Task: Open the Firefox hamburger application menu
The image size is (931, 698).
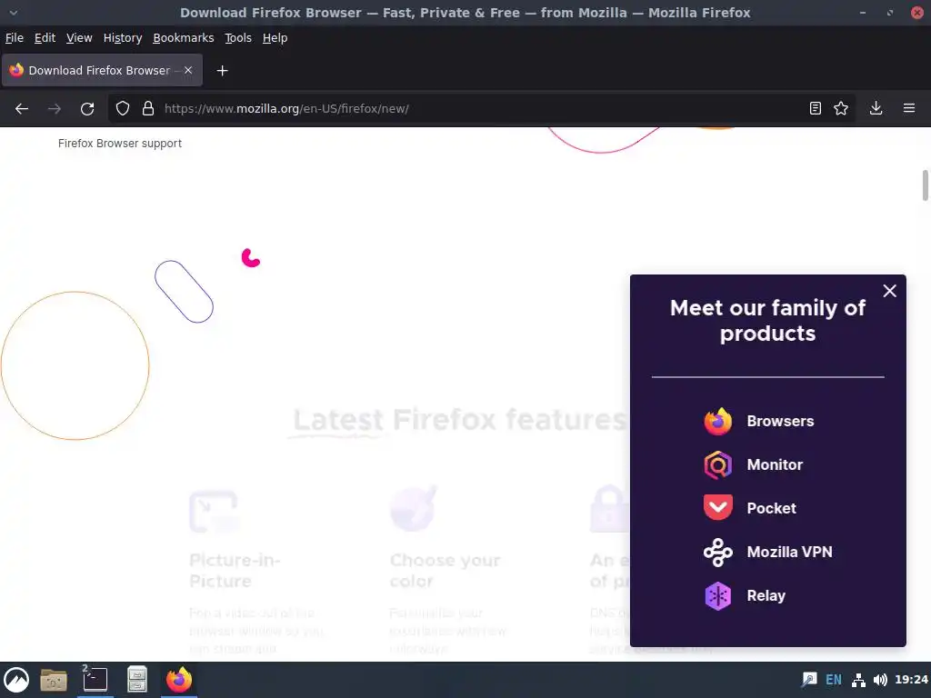Action: [x=909, y=108]
